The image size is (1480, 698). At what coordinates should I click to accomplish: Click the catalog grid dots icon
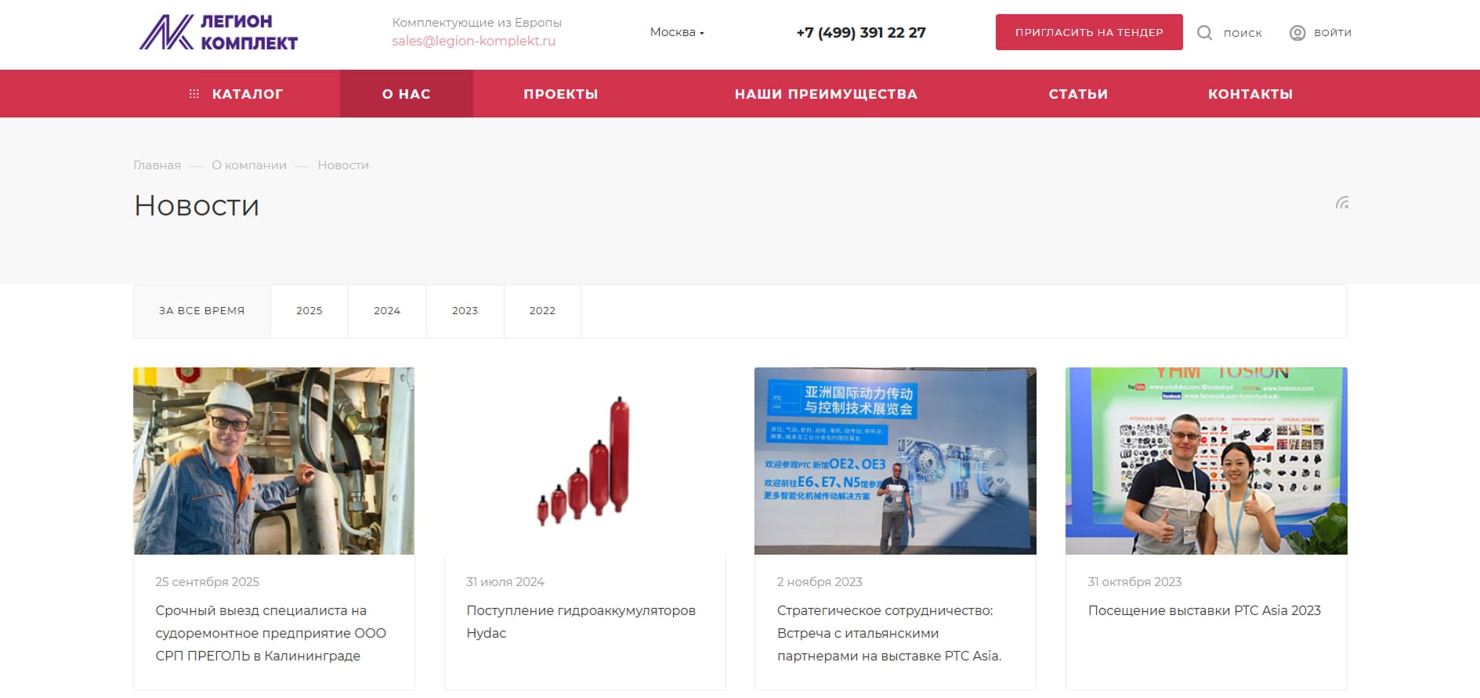[x=194, y=94]
